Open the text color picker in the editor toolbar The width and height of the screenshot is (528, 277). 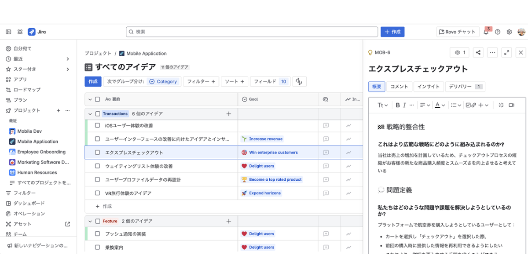coord(440,105)
